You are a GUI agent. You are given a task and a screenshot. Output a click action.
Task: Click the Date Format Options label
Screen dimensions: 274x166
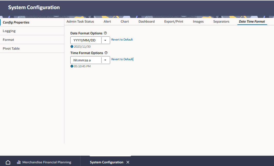tap(86, 33)
